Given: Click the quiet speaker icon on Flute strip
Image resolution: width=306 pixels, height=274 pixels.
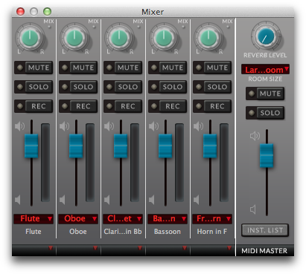Looking at the screenshot, I should (x=18, y=200).
